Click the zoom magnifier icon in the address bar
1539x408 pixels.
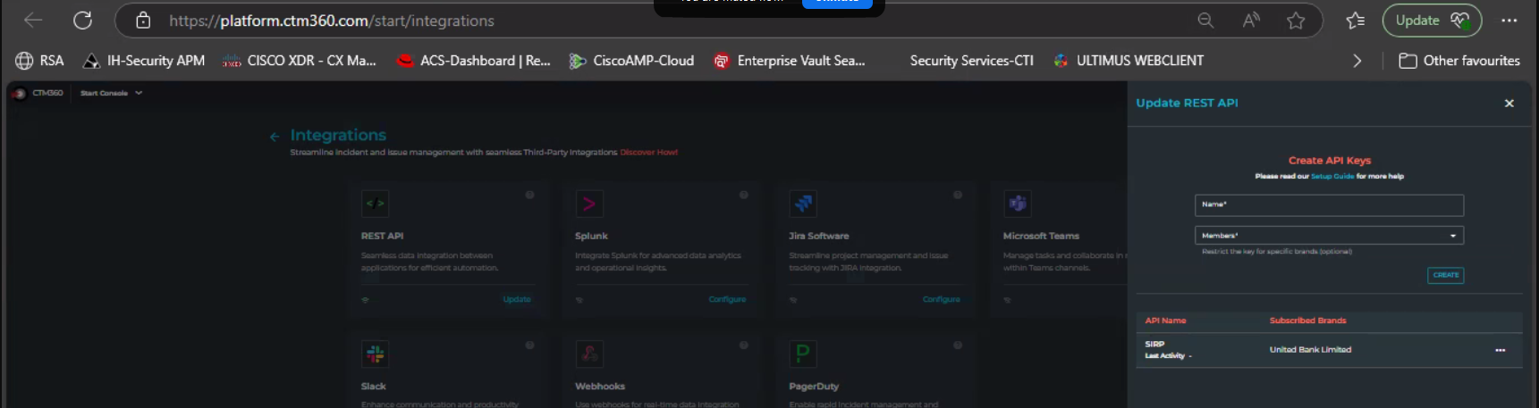pos(1205,21)
